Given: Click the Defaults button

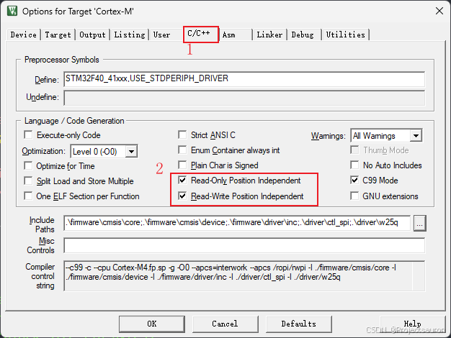Looking at the screenshot, I should click(x=298, y=324).
